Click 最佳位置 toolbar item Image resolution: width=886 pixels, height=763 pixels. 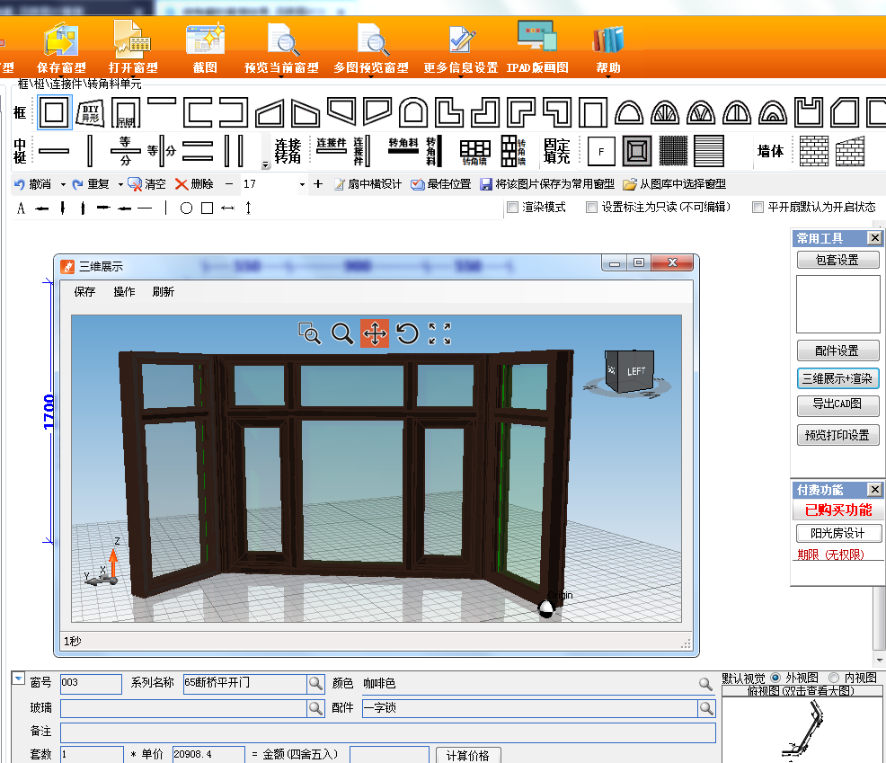440,184
